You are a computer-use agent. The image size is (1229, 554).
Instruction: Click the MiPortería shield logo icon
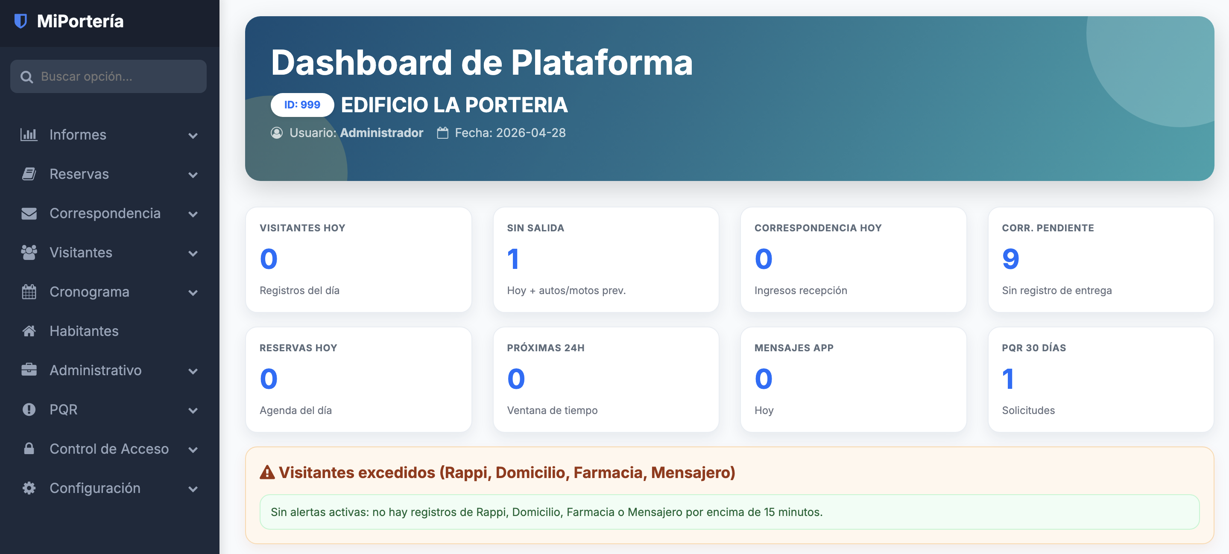click(20, 21)
